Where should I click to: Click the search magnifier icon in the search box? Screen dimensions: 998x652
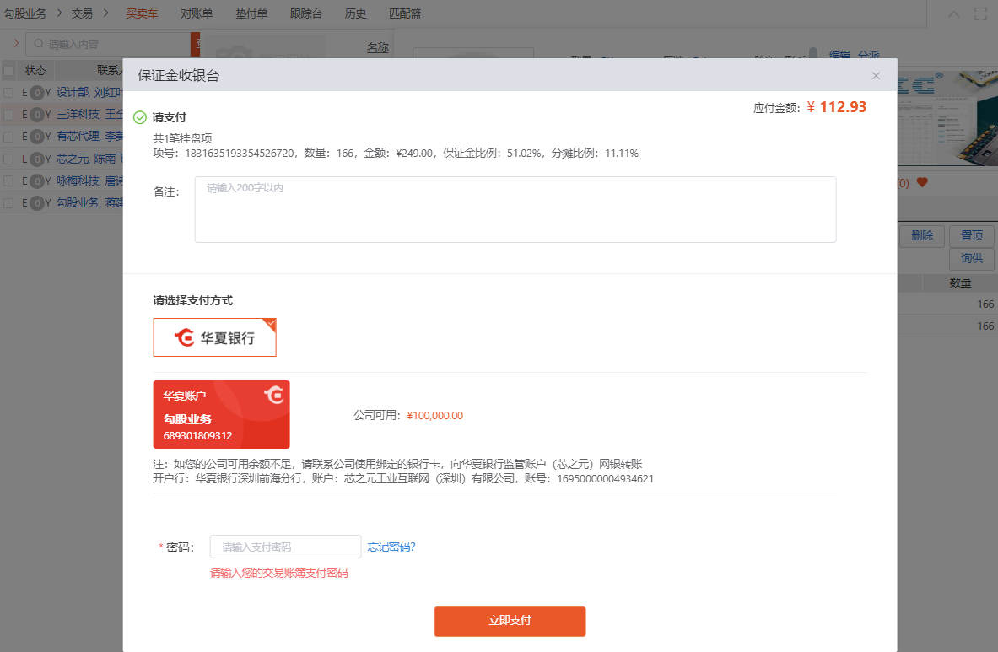click(x=37, y=44)
